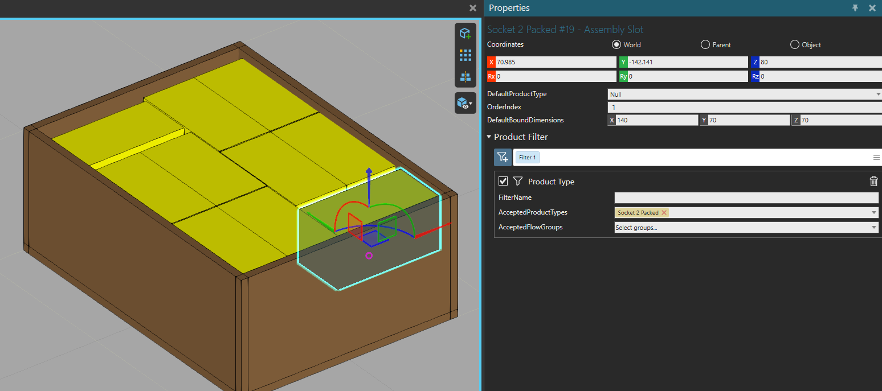
Task: Click the grid pattern array icon
Action: pos(465,55)
